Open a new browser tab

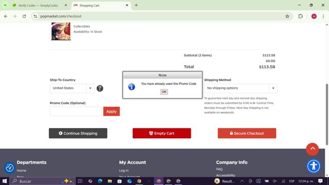pos(136,5)
